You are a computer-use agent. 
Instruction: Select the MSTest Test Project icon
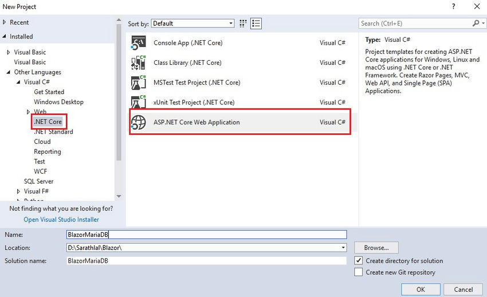pyautogui.click(x=138, y=83)
